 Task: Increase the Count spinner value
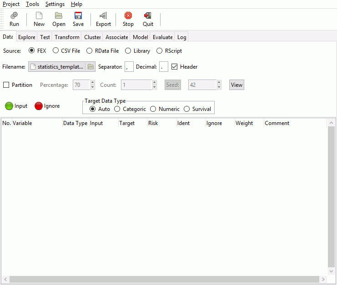154,82
